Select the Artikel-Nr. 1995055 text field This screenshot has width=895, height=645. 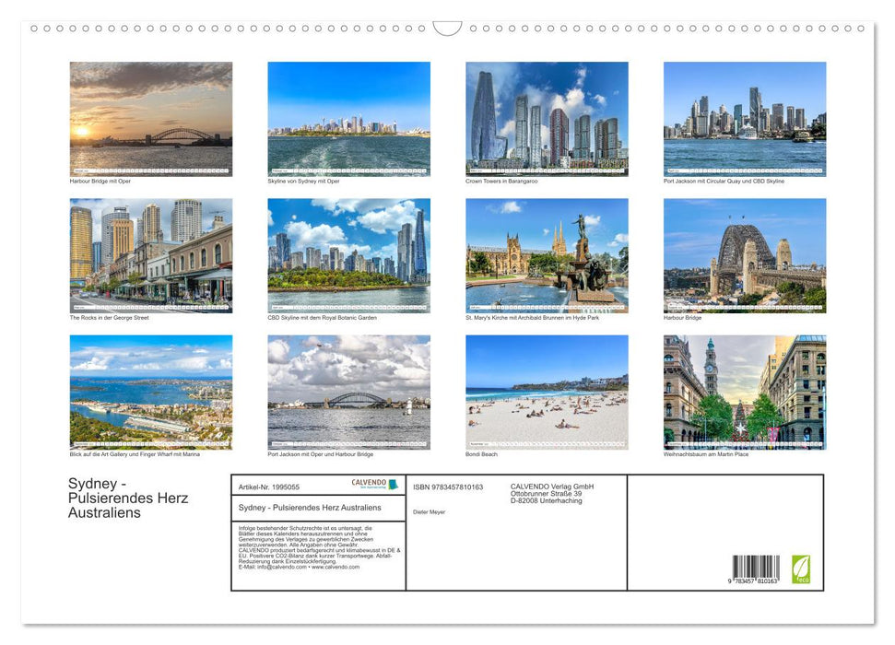(x=269, y=487)
